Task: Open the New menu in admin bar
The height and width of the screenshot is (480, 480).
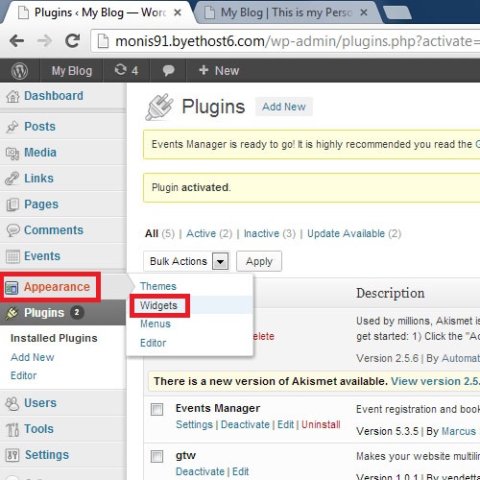Action: (x=219, y=71)
